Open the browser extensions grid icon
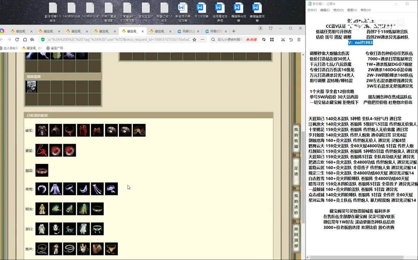 pyautogui.click(x=272, y=39)
